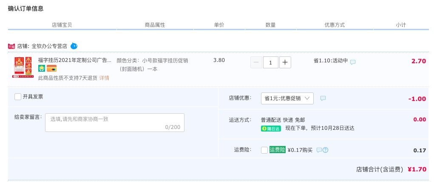The width and height of the screenshot is (434, 182).
Task: Click the discount amount -1.00
Action: 417,98
